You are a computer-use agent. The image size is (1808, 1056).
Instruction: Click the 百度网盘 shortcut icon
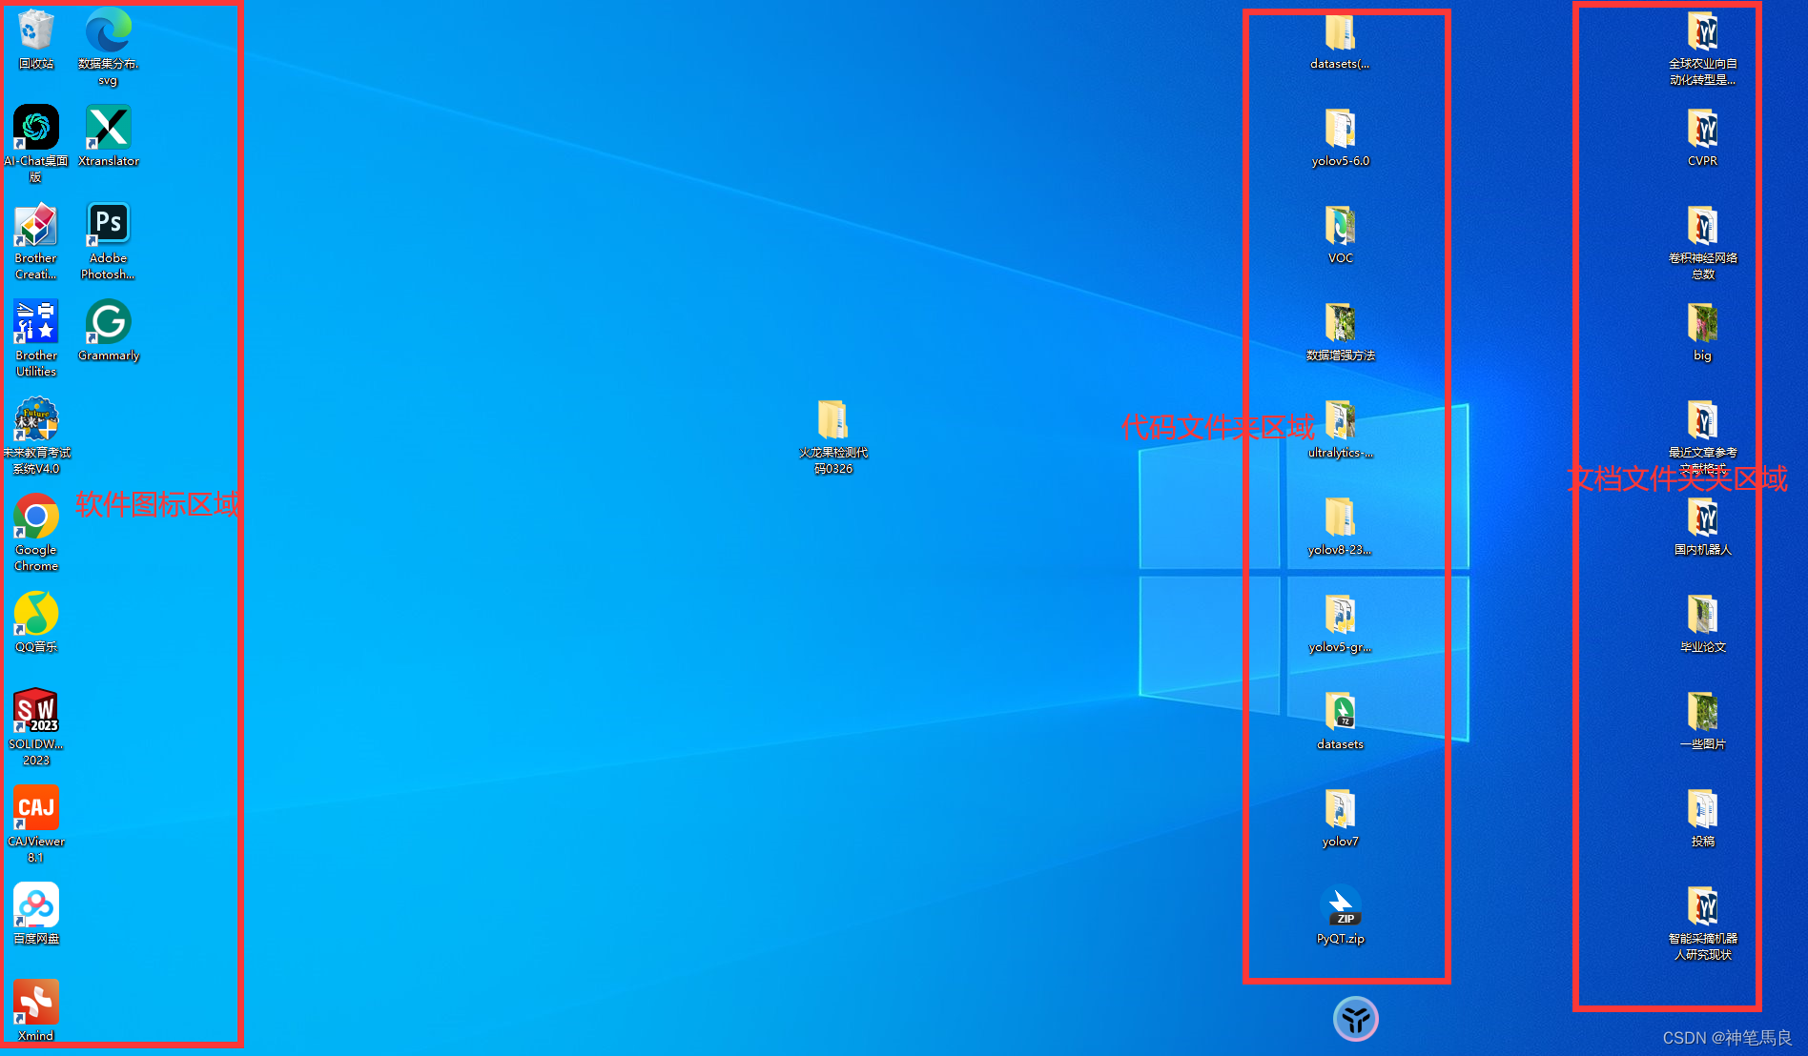tap(36, 906)
